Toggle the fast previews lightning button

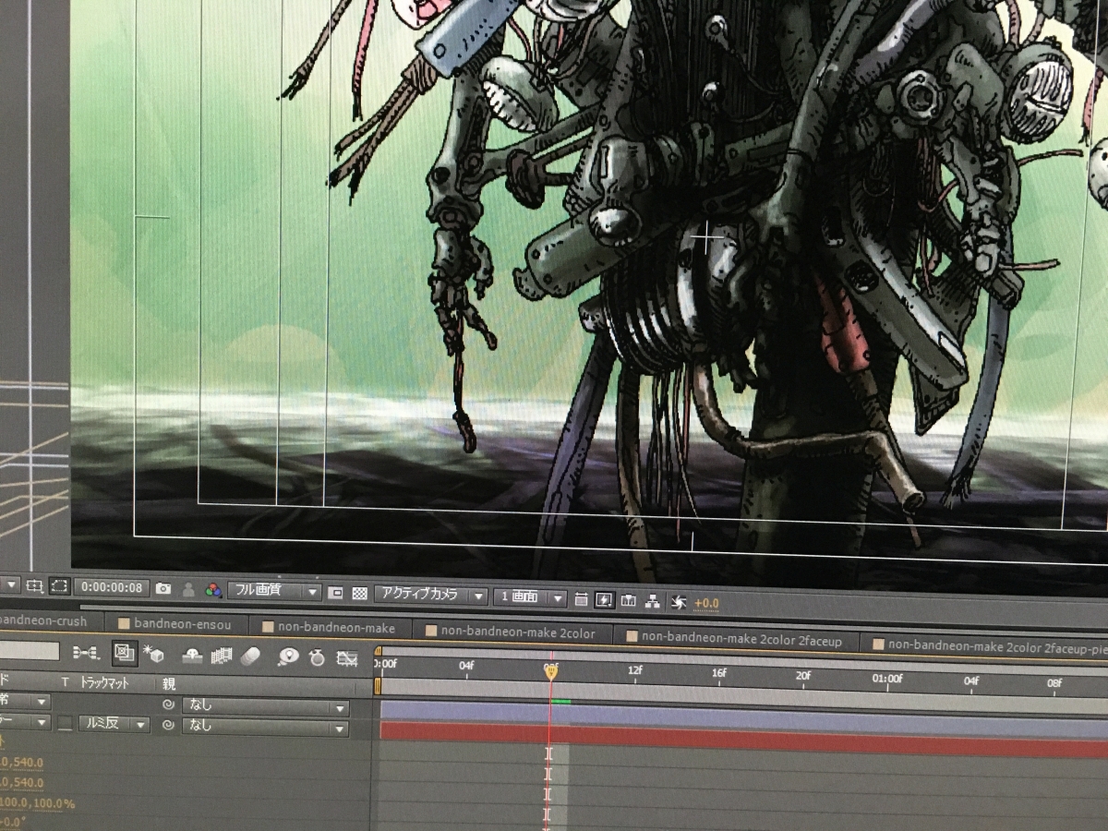pyautogui.click(x=605, y=599)
